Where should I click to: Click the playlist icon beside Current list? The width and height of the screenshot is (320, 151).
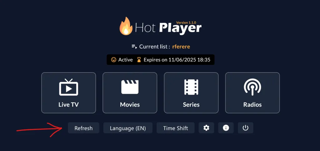point(134,47)
